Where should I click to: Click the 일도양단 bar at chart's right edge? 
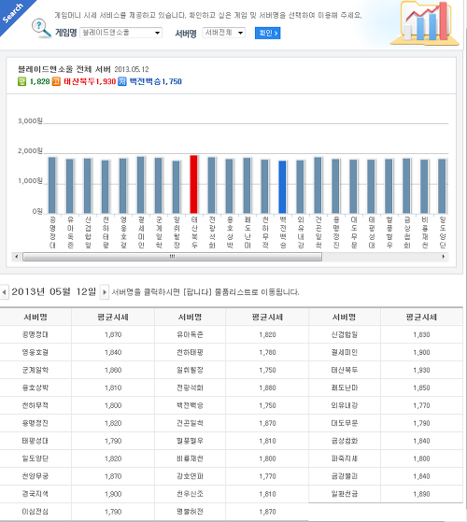point(442,186)
